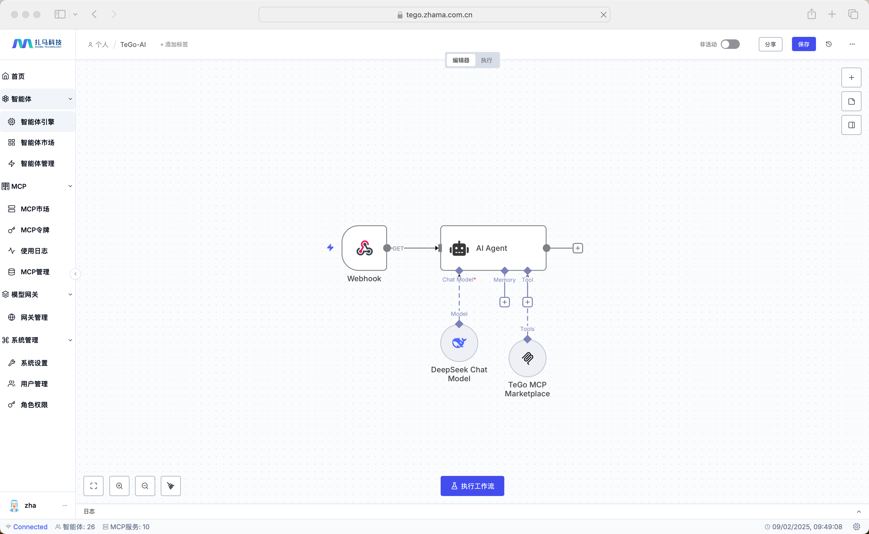Open MCP市场 in the sidebar
Image resolution: width=869 pixels, height=534 pixels.
click(35, 209)
